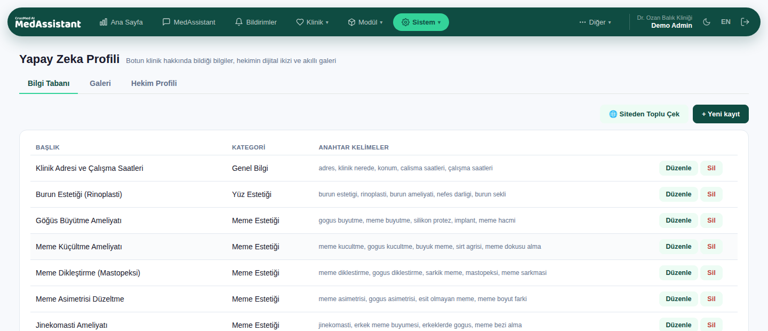Image resolution: width=768 pixels, height=331 pixels.
Task: Click the Sistem gear icon
Action: coord(405,22)
